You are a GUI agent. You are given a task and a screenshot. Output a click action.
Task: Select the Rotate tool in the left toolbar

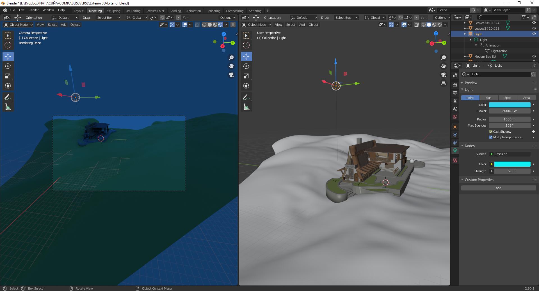[8, 66]
